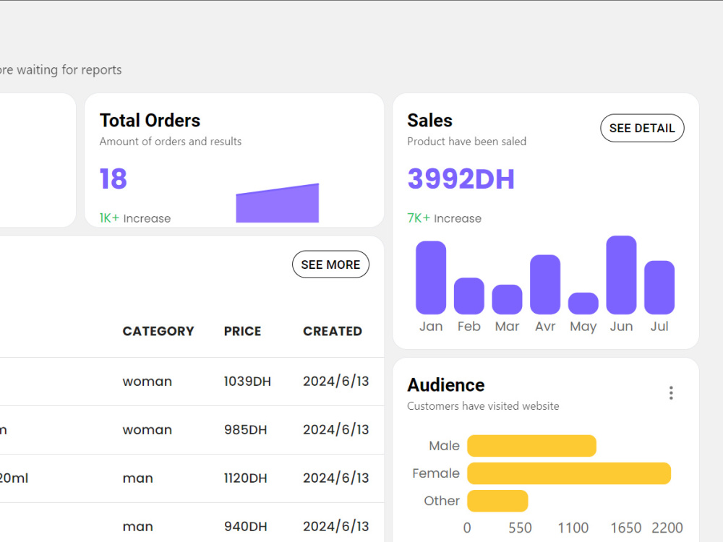Click the purple Total Orders area chart
The width and height of the screenshot is (723, 542).
278,203
